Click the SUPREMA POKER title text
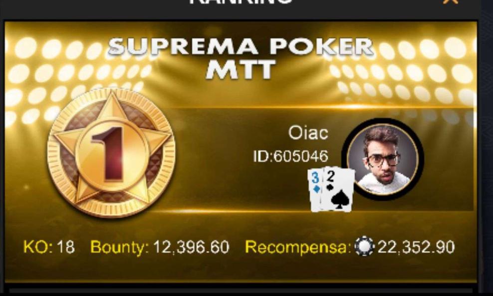This screenshot has height=296, width=493. [241, 47]
